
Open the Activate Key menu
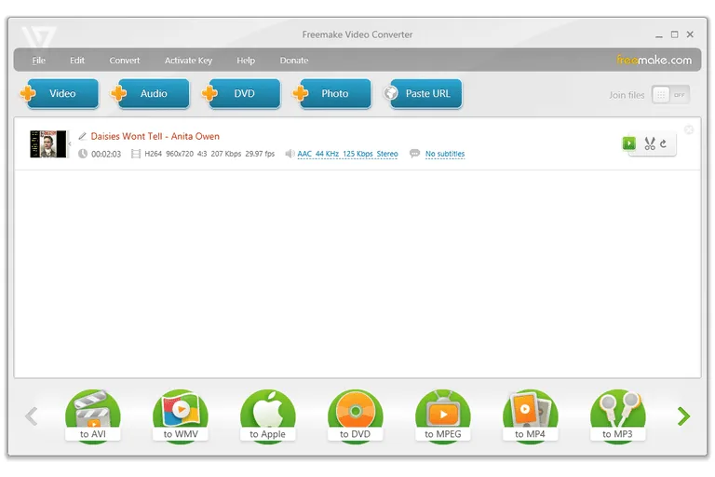(x=188, y=61)
